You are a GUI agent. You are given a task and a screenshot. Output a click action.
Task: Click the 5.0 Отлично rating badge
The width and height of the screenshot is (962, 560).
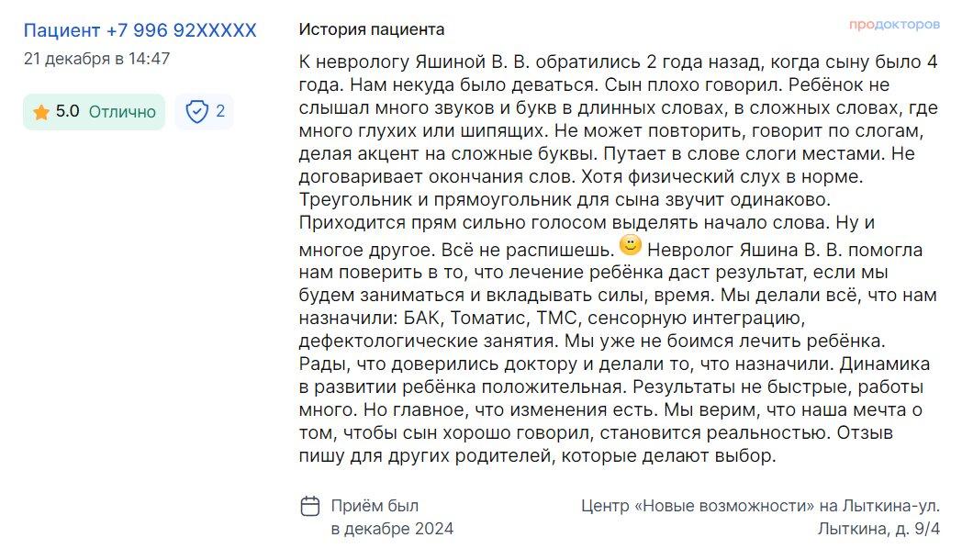[94, 112]
